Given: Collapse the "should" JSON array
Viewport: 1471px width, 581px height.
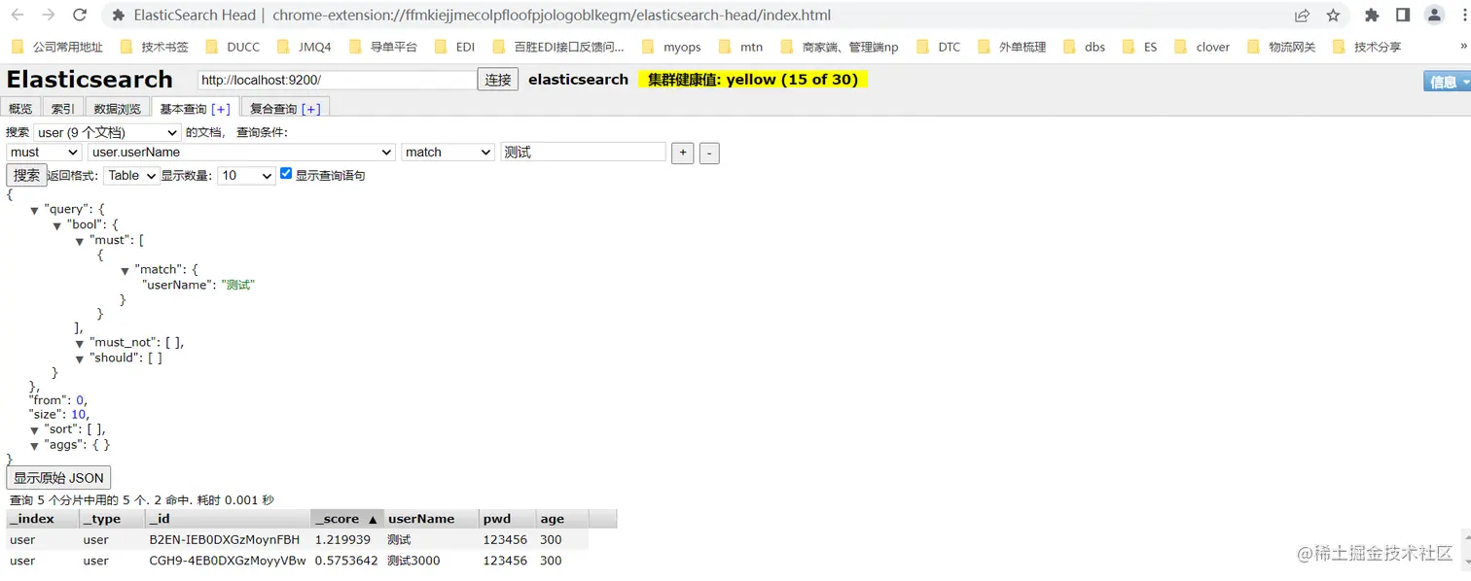Looking at the screenshot, I should pos(80,359).
